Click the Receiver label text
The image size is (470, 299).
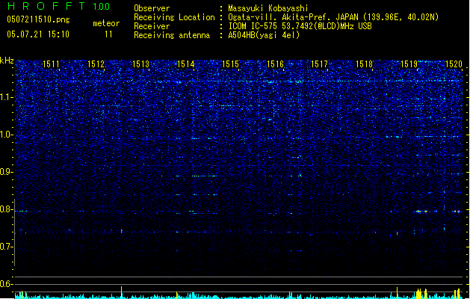152,26
